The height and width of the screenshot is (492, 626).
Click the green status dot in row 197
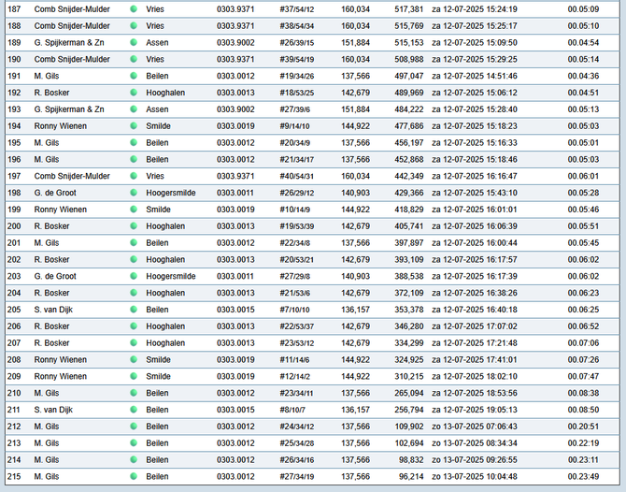pos(134,176)
